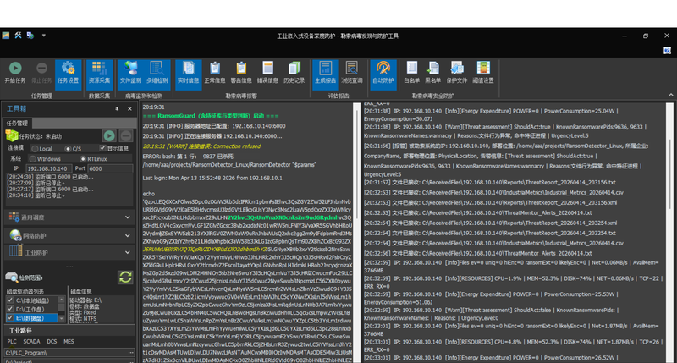The height and width of the screenshot is (363, 677).
Task: Switch to the DCS path tab
Action: point(52,341)
